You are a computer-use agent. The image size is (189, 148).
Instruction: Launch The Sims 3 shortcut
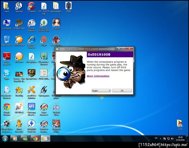tap(44, 25)
